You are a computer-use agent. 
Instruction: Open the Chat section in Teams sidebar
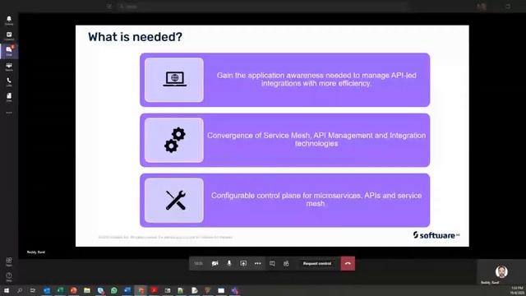9,51
